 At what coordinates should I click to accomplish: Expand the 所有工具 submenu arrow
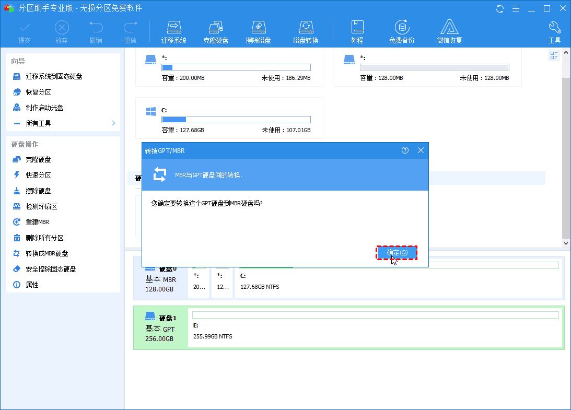[113, 123]
